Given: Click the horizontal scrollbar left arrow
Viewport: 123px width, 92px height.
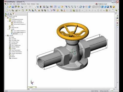Looking at the screenshot, I should (x=29, y=89).
